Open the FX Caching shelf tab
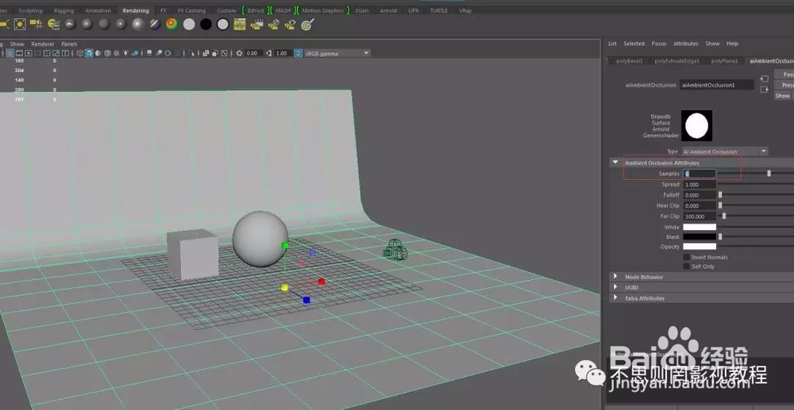The image size is (794, 410). point(191,10)
